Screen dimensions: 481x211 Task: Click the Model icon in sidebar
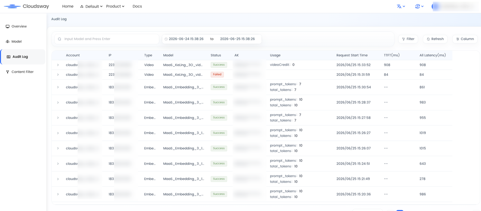tap(8, 42)
